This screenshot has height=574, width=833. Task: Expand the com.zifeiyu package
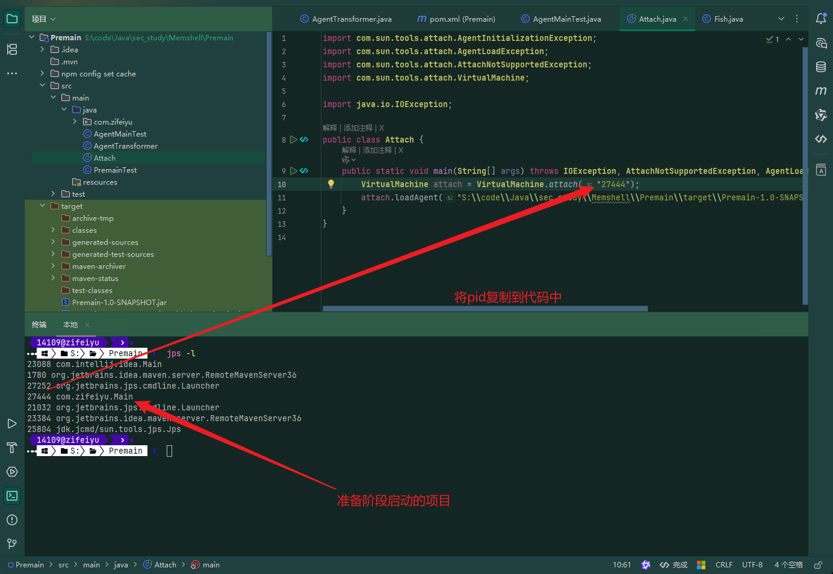point(75,122)
